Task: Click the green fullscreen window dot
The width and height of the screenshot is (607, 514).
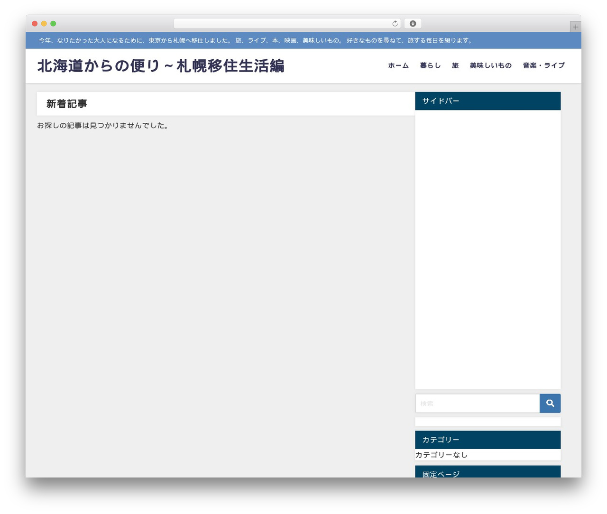Action: [x=53, y=24]
